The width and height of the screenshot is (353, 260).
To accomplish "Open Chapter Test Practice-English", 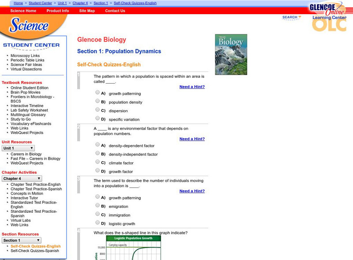I will (36, 184).
